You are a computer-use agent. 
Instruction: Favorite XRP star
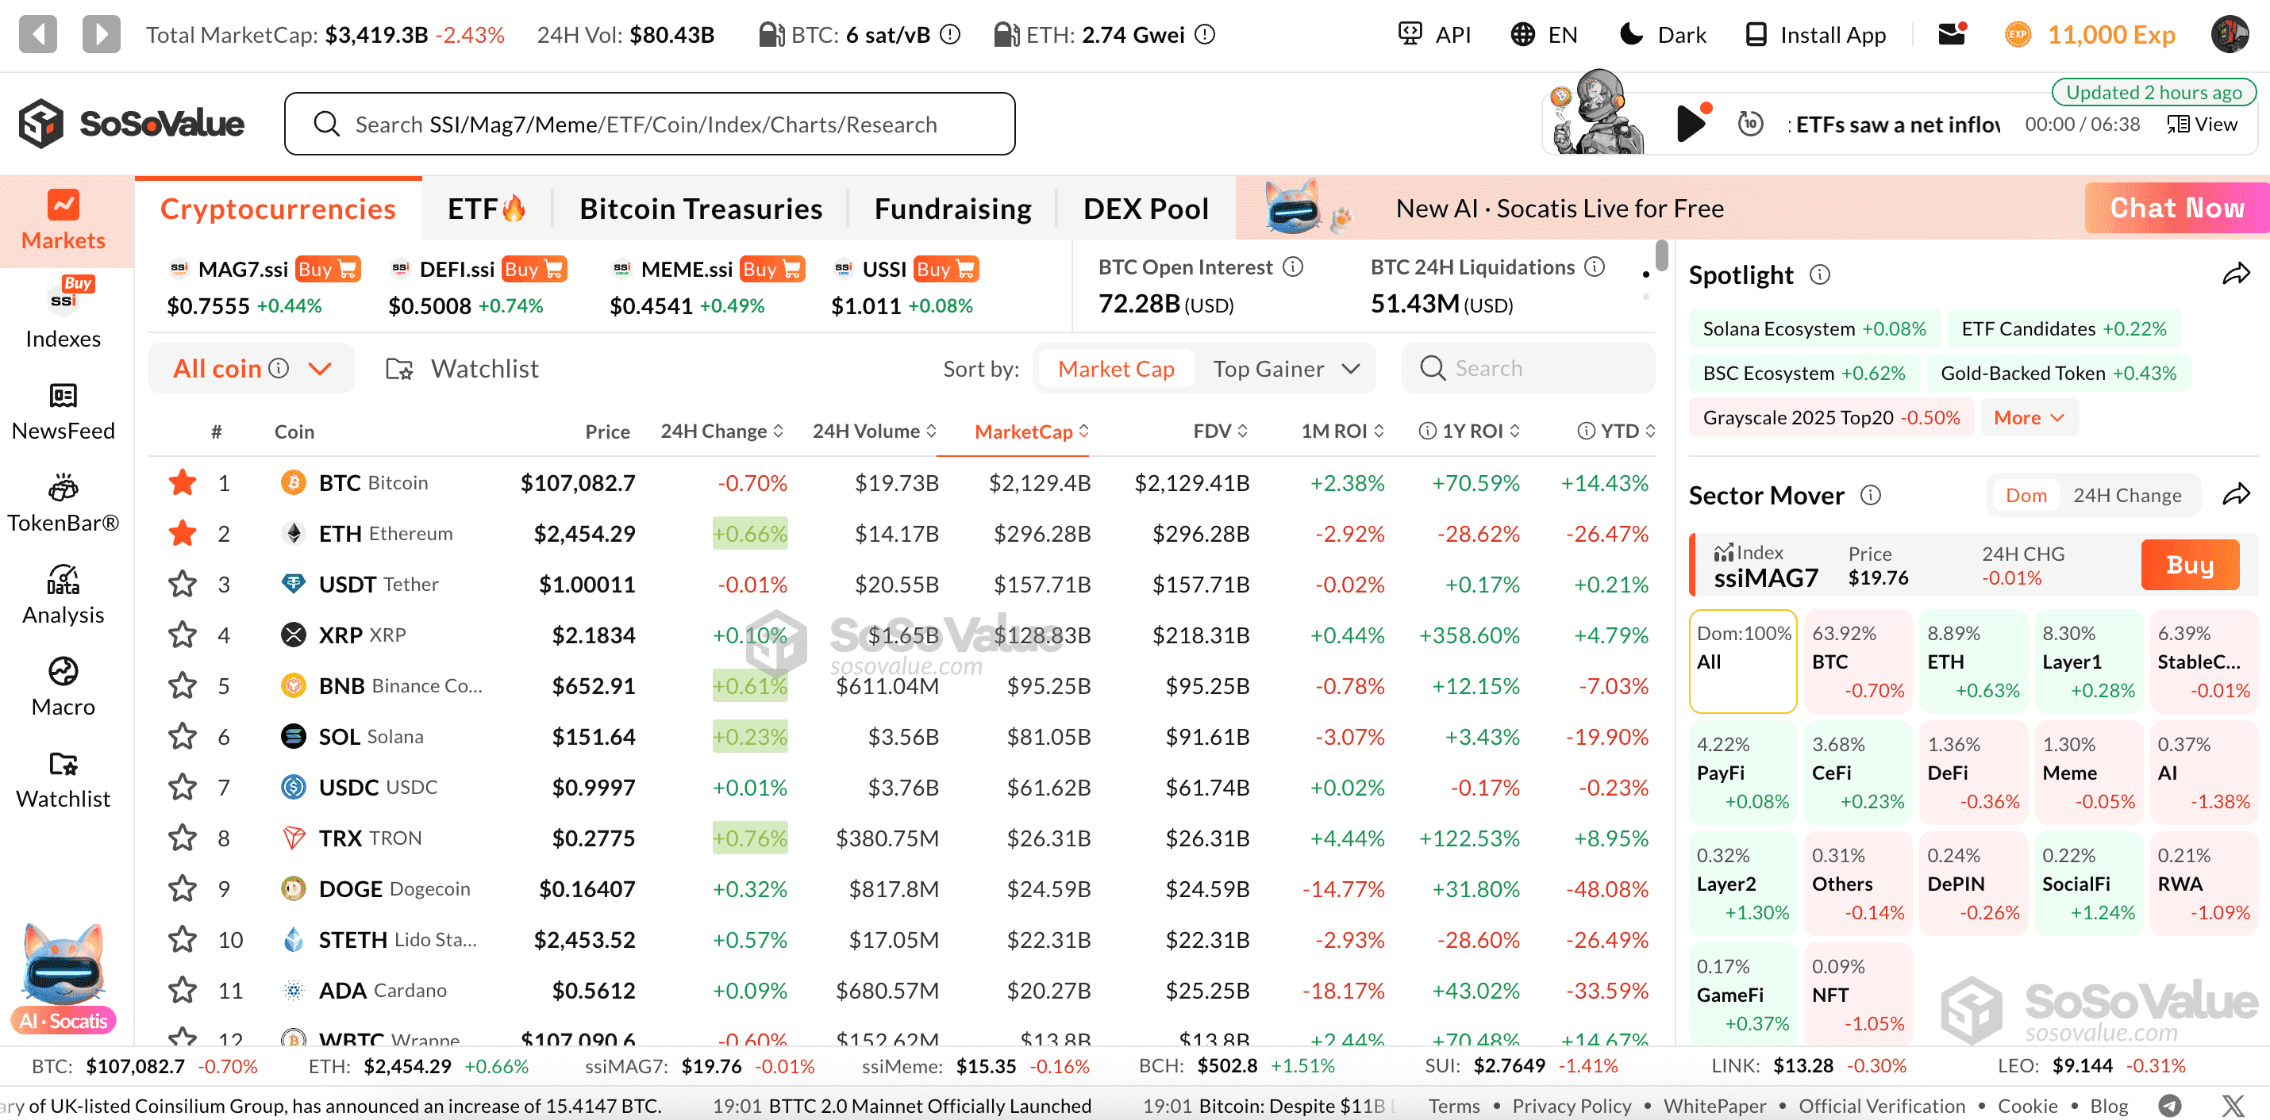click(x=183, y=635)
